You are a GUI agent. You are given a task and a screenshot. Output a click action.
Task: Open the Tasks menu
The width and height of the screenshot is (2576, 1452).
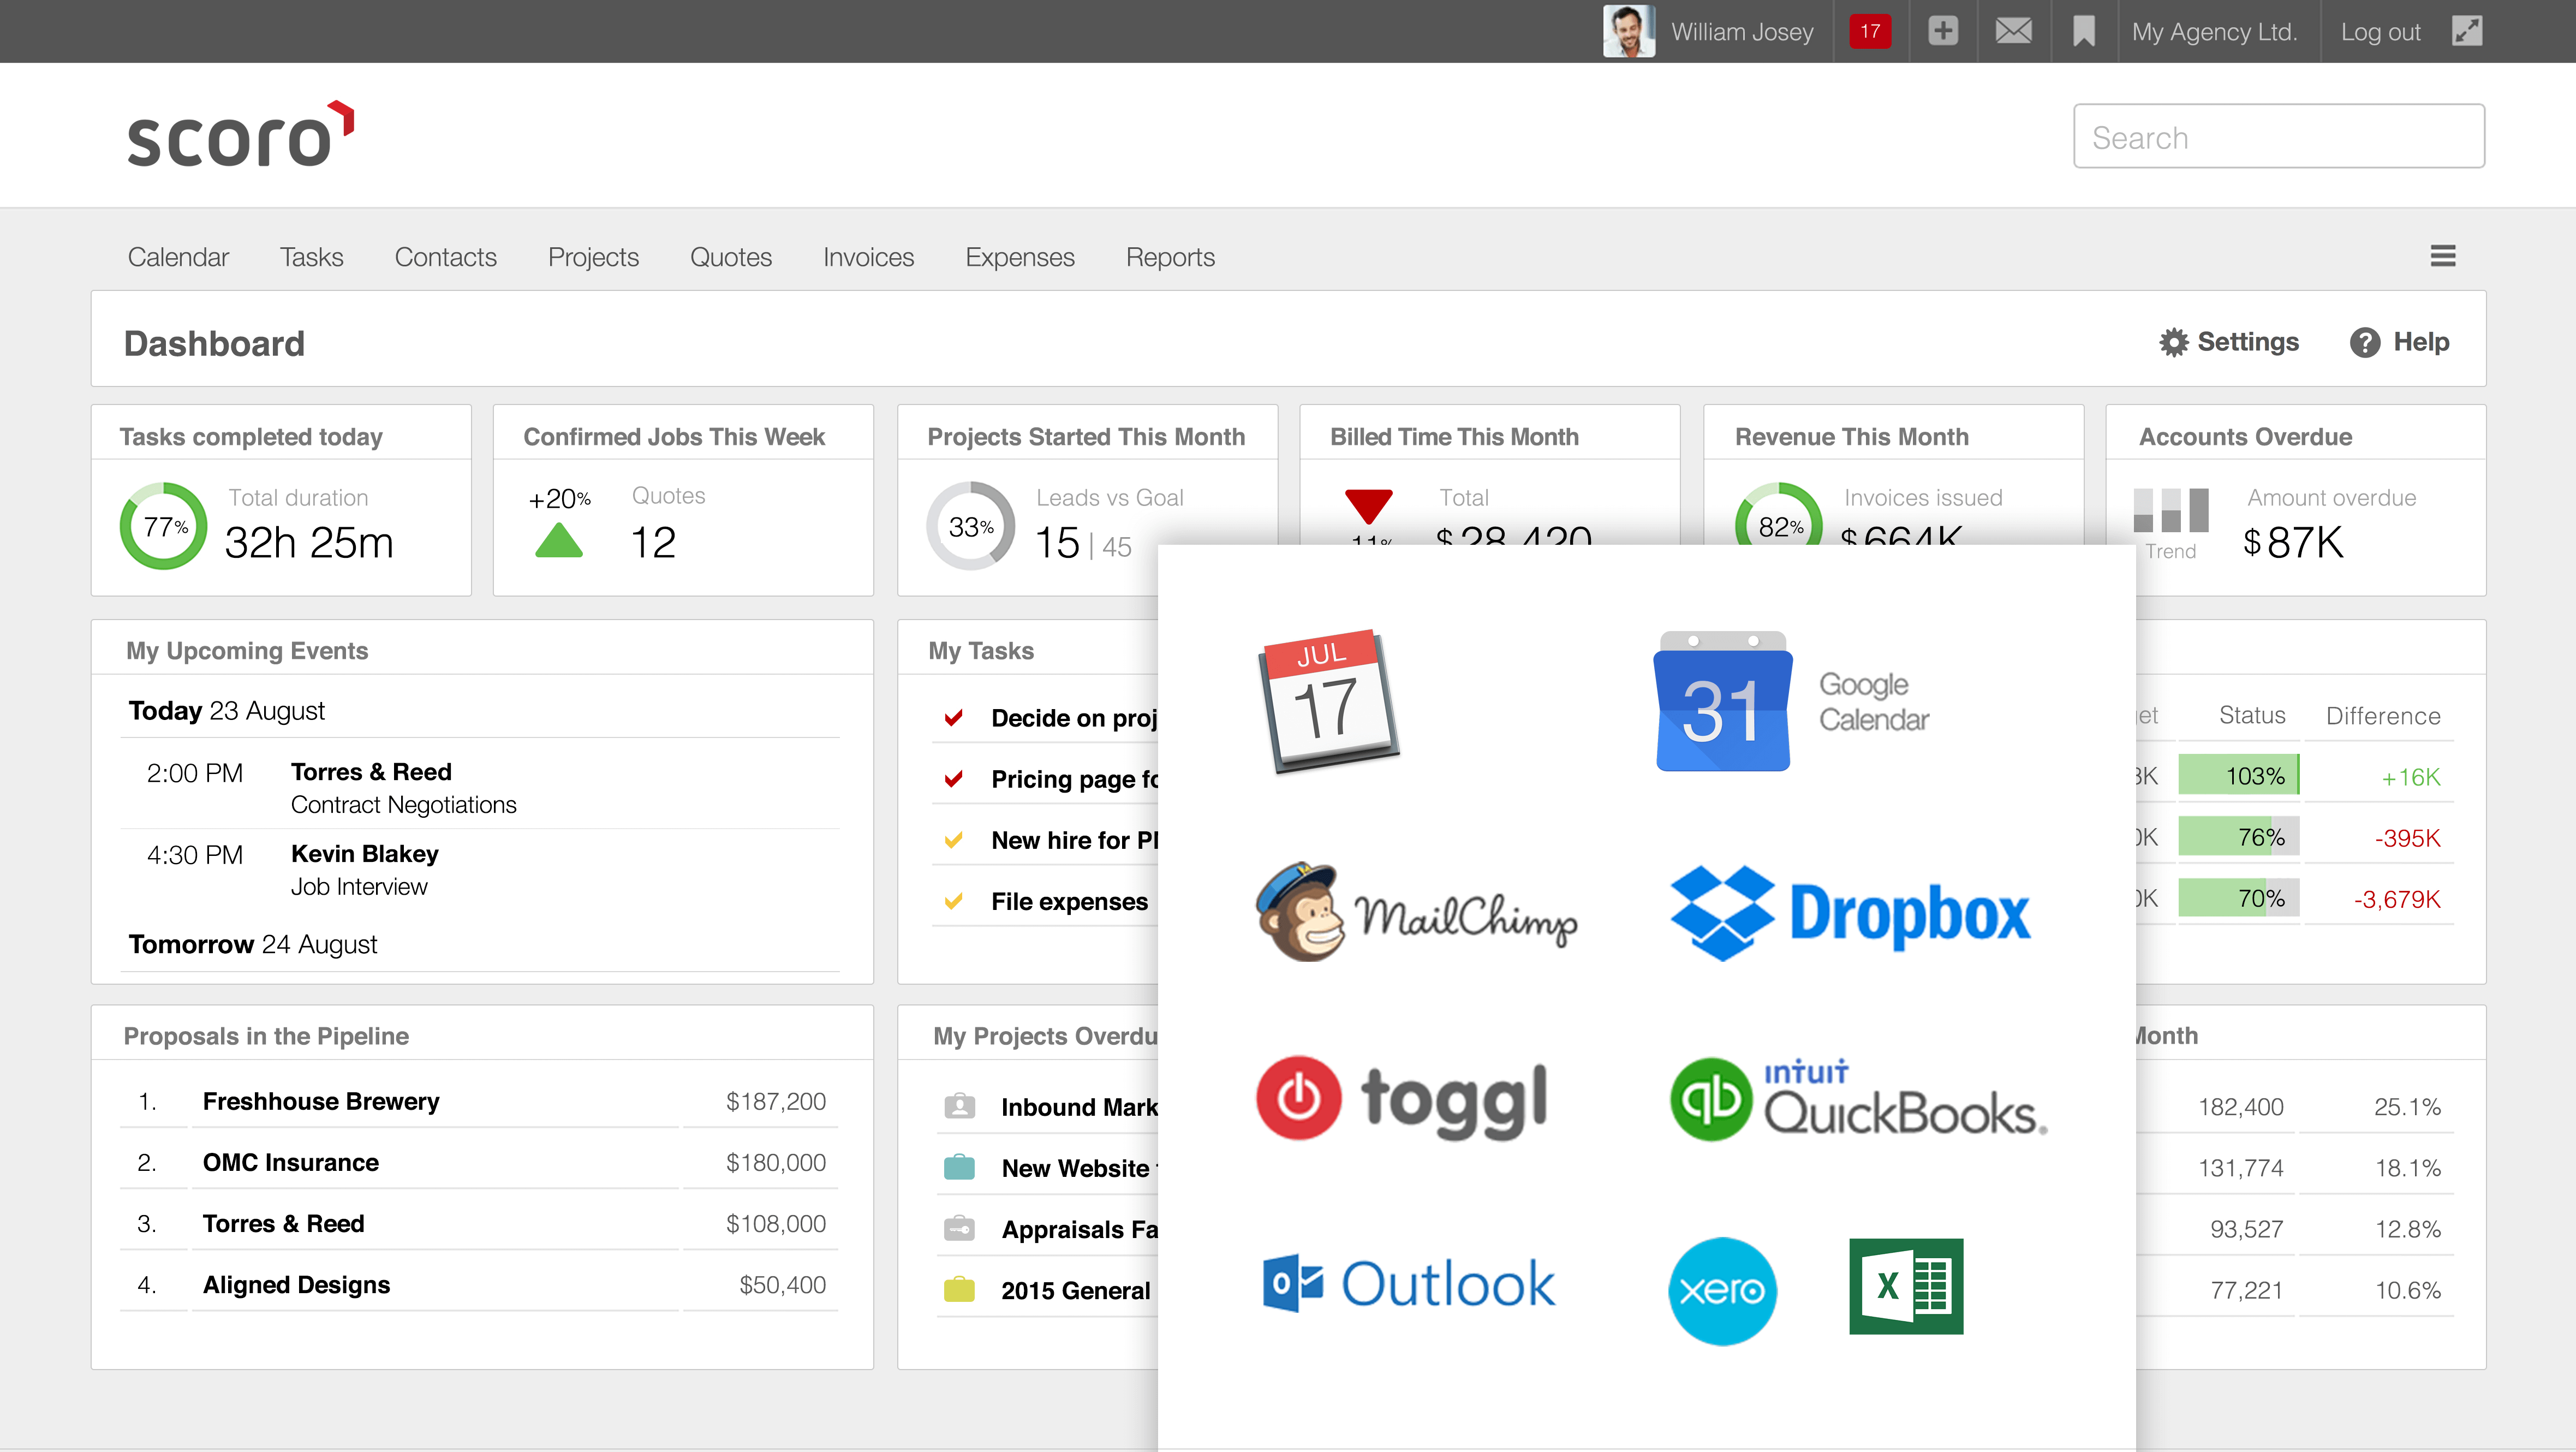311,257
